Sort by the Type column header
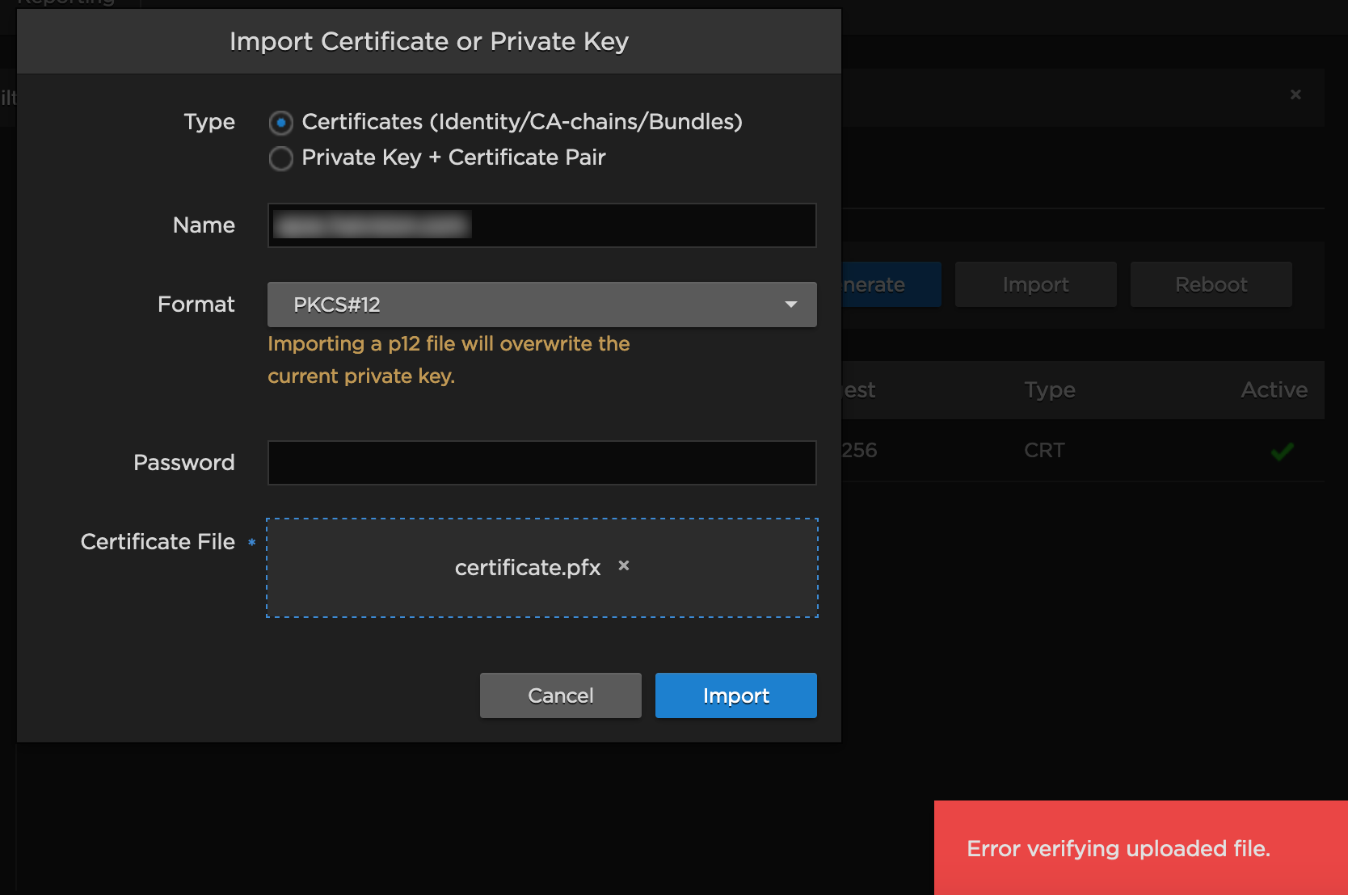 coord(1049,390)
